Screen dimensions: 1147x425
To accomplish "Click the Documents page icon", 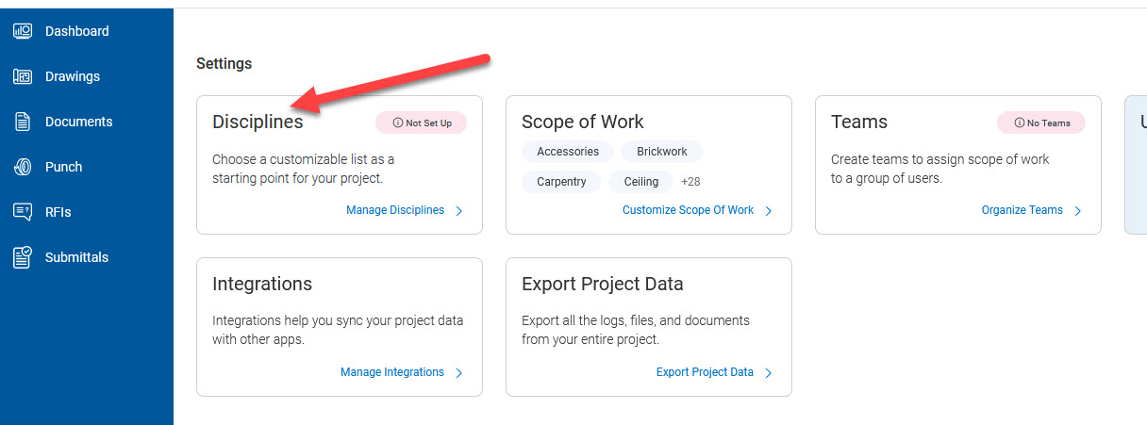I will pyautogui.click(x=23, y=122).
